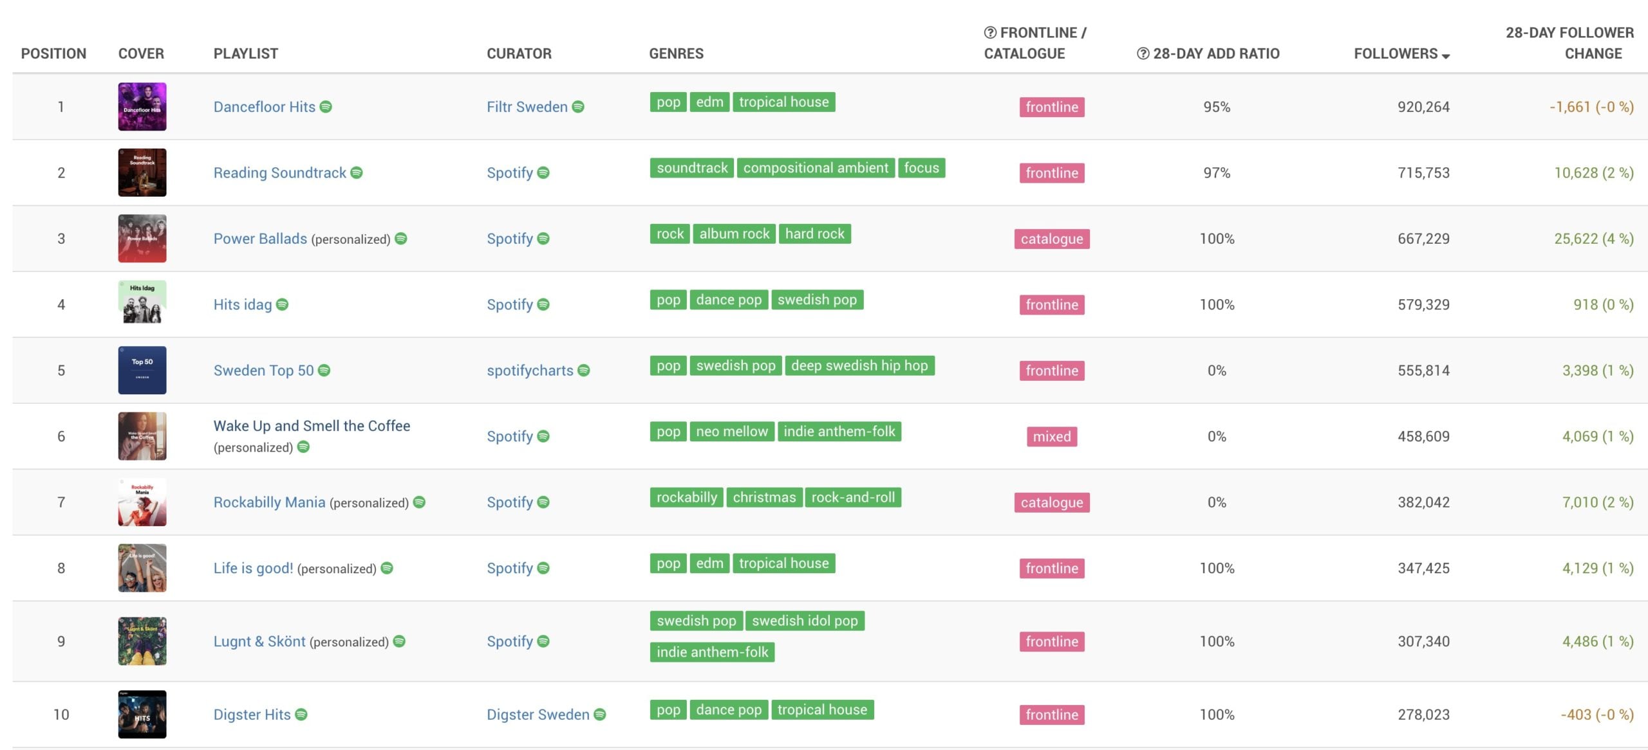Open Rockabilly Mania cover thumbnail

(142, 502)
